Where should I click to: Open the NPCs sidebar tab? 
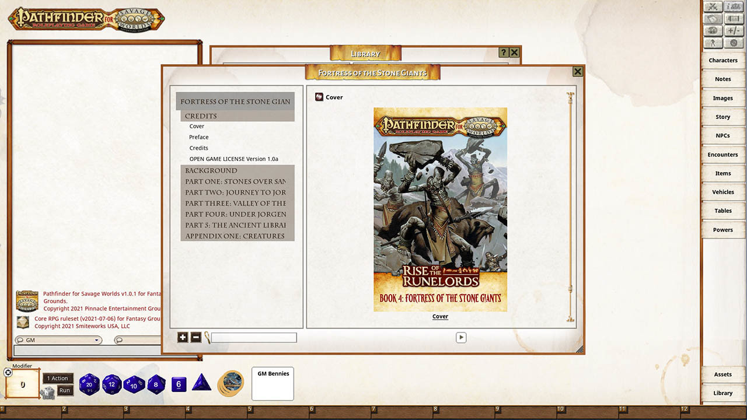pos(723,135)
